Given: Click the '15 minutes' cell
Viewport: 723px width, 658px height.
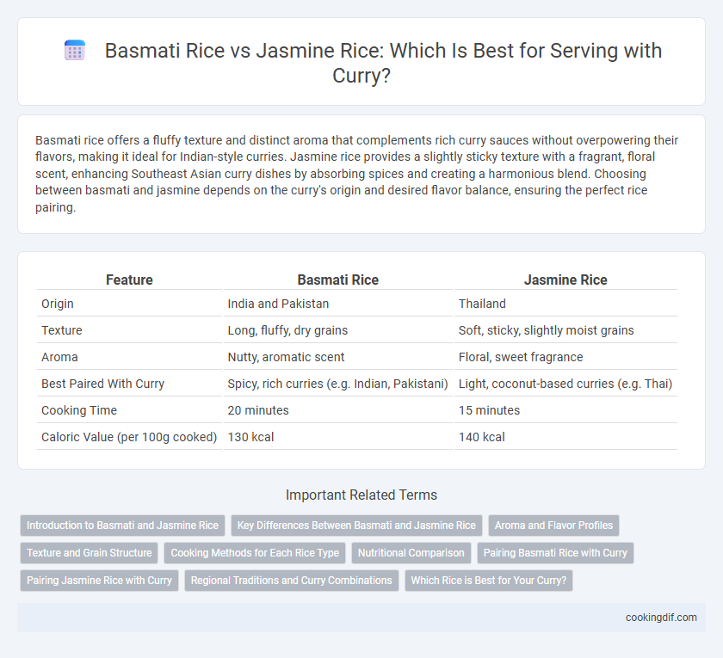Looking at the screenshot, I should point(565,410).
